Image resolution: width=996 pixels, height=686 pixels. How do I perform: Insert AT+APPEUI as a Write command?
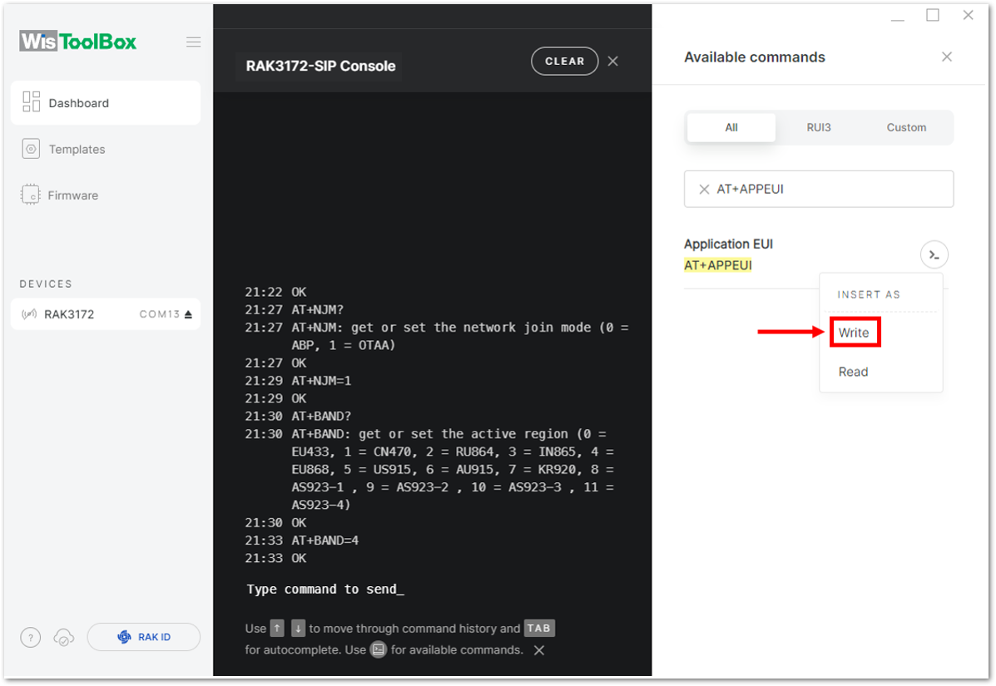click(x=855, y=333)
